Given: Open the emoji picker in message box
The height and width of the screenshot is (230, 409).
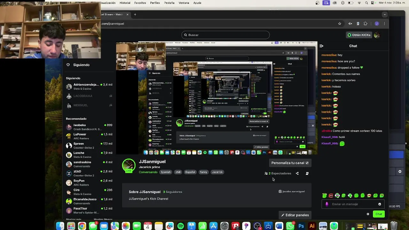Looking at the screenshot, I should (380, 204).
